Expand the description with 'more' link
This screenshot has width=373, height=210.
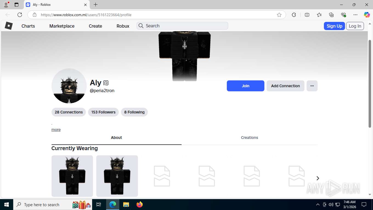[x=56, y=130]
